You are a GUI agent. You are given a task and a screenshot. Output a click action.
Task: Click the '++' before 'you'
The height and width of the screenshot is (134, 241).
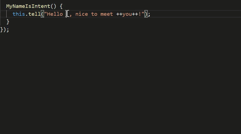pyautogui.click(x=119, y=14)
